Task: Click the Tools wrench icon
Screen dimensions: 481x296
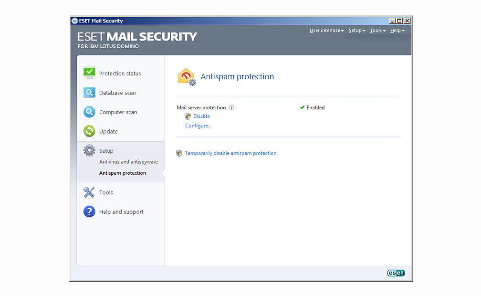Action: pyautogui.click(x=89, y=192)
